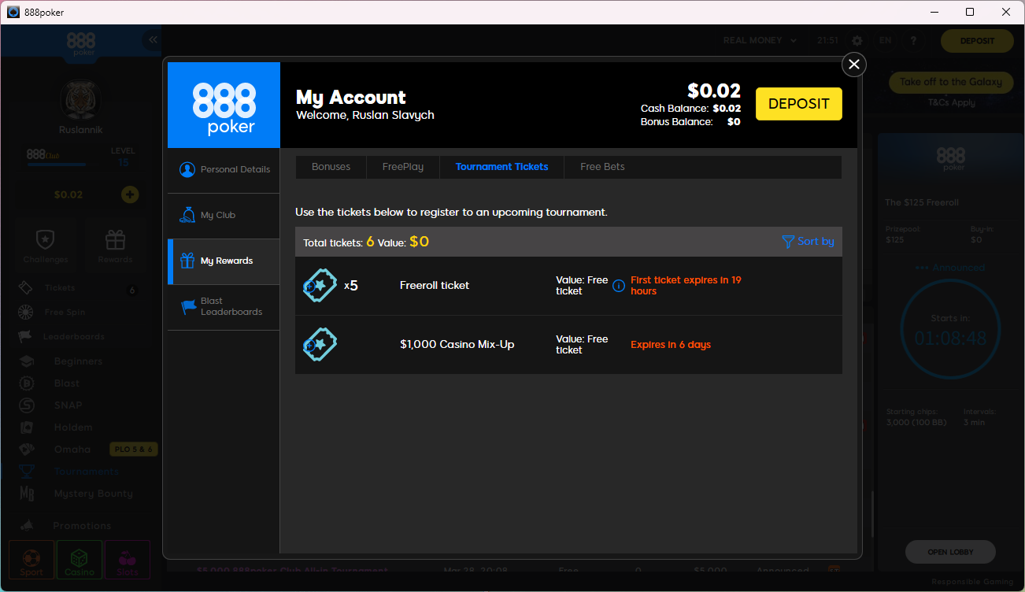Click the yellow DEPOSIT button in My Account
The height and width of the screenshot is (592, 1025).
pos(799,104)
